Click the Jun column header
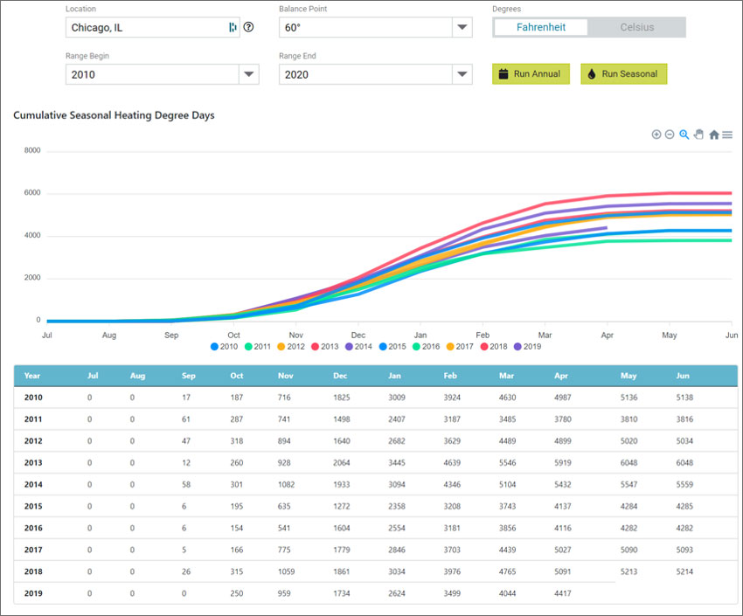Image resolution: width=743 pixels, height=616 pixels. [683, 376]
